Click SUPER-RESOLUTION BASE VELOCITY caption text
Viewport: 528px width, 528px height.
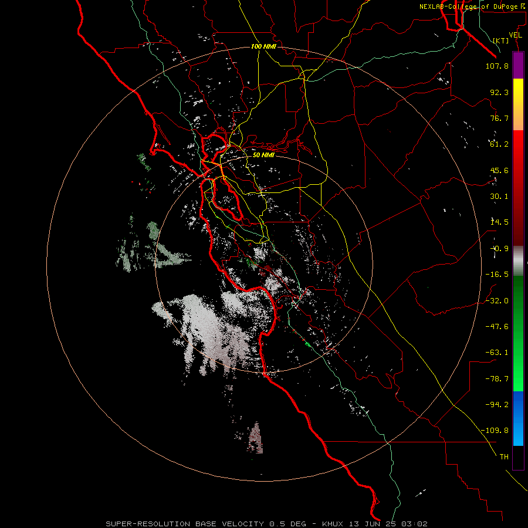(185, 524)
